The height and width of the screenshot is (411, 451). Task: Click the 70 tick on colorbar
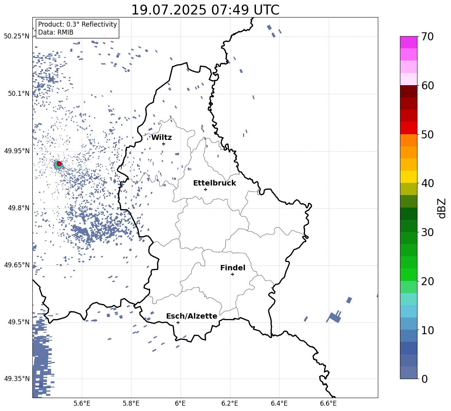pyautogui.click(x=427, y=36)
